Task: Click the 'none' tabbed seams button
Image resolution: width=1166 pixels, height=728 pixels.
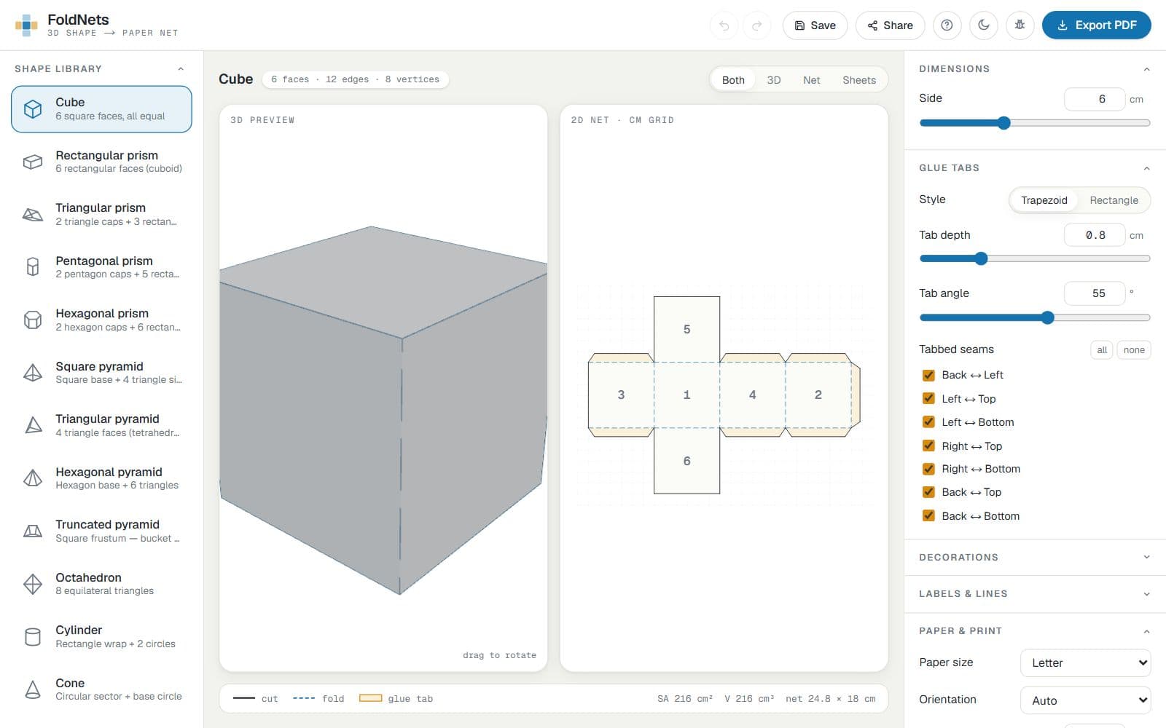Action: click(1134, 350)
